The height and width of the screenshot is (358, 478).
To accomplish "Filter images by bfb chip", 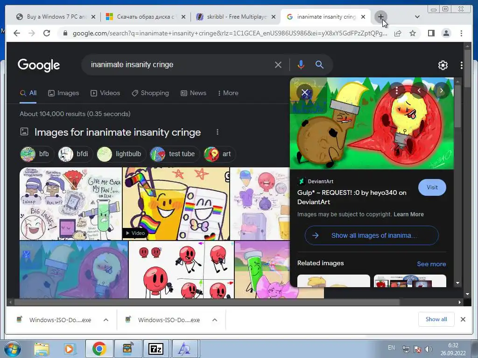I will point(36,154).
